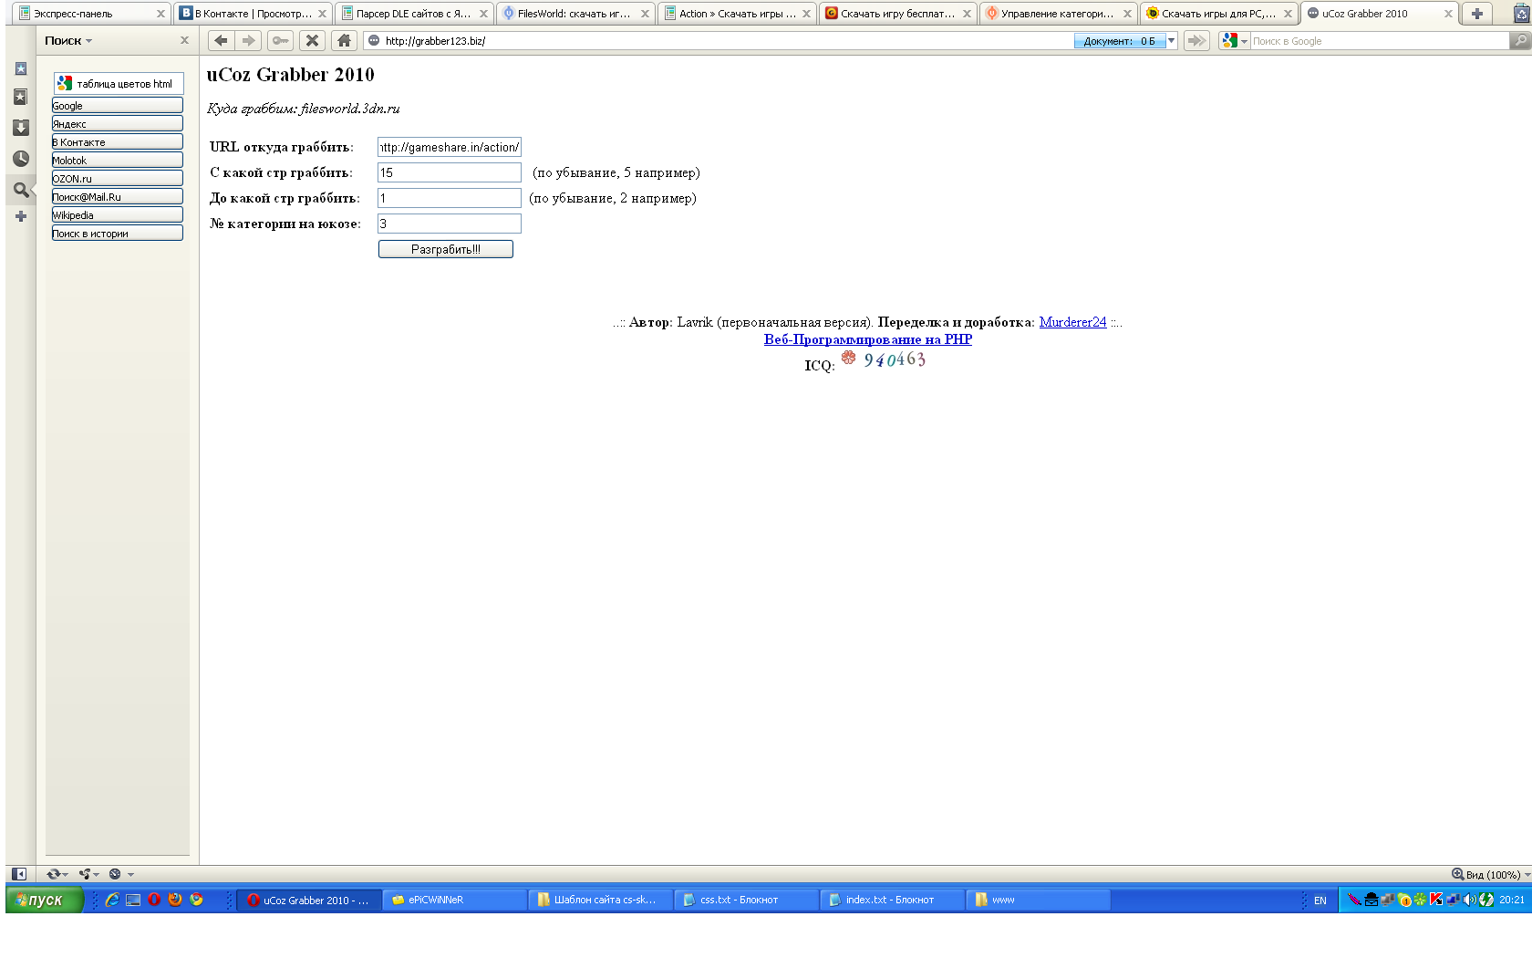Click the Show Desktop quick launch icon
The image size is (1532, 958).
[133, 900]
